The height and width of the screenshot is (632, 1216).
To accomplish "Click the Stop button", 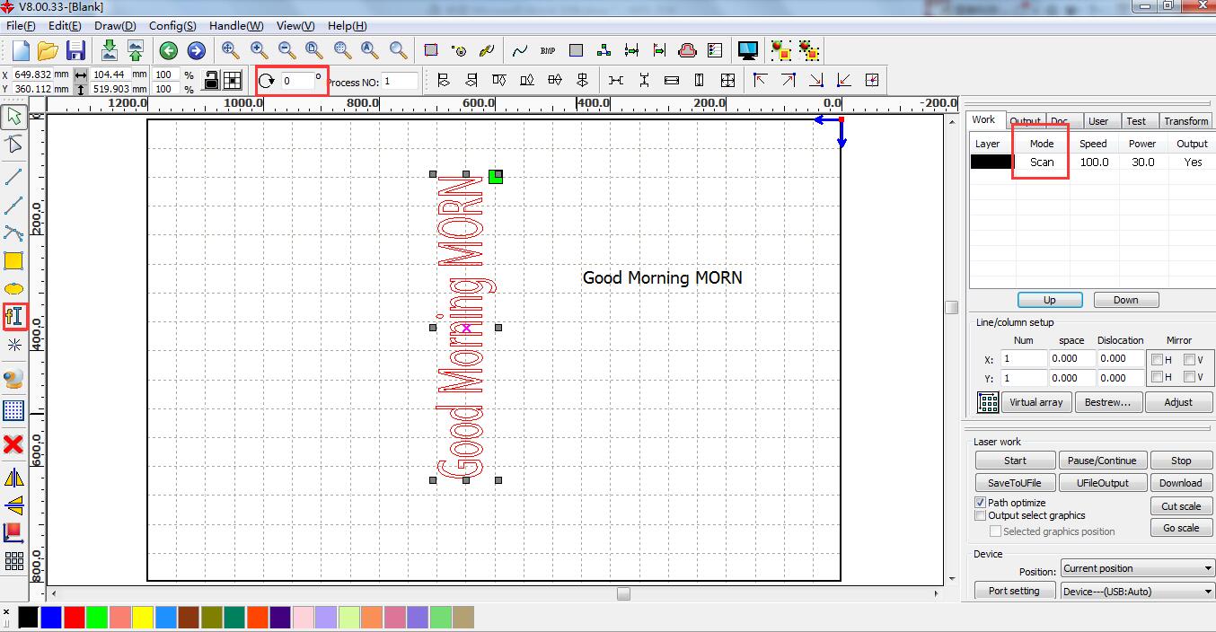I will pyautogui.click(x=1181, y=461).
